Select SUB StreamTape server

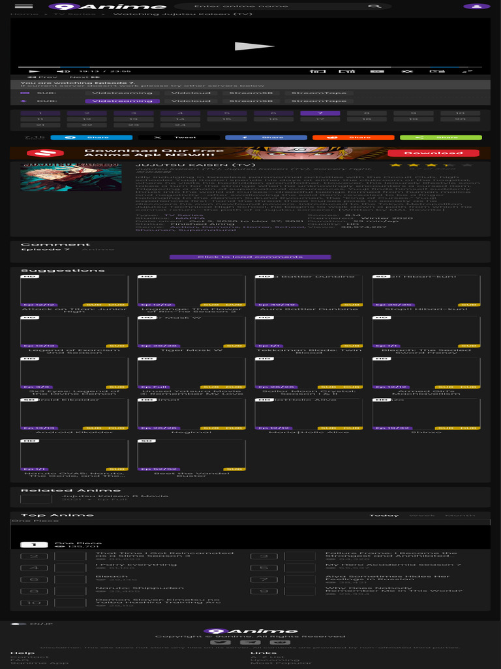tap(319, 93)
